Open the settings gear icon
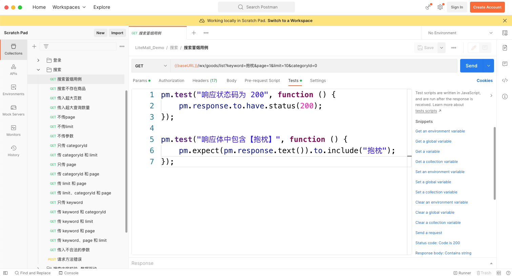The height and width of the screenshot is (276, 512). coord(440,7)
